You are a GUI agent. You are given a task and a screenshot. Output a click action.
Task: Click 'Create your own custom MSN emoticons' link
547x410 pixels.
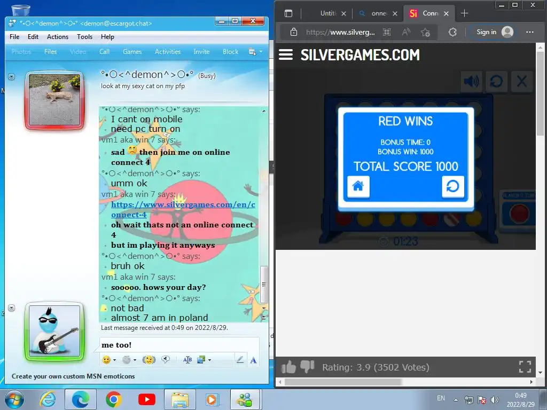73,376
